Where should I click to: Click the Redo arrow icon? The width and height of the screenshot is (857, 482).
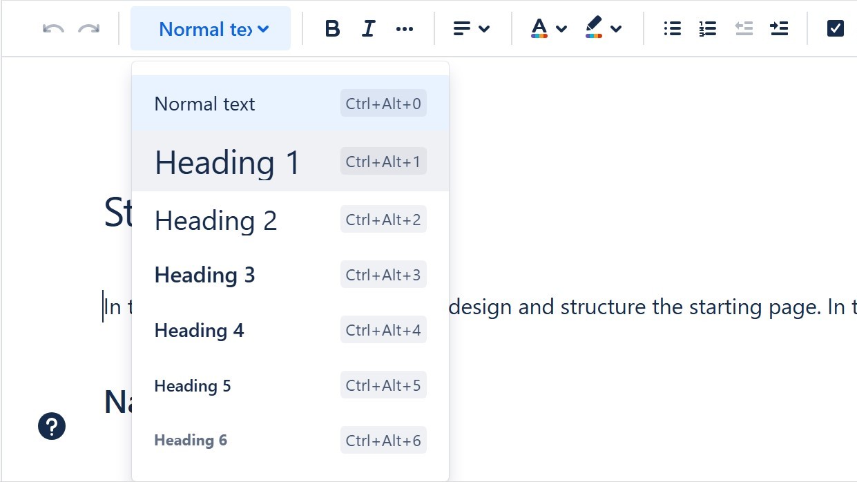click(x=88, y=28)
